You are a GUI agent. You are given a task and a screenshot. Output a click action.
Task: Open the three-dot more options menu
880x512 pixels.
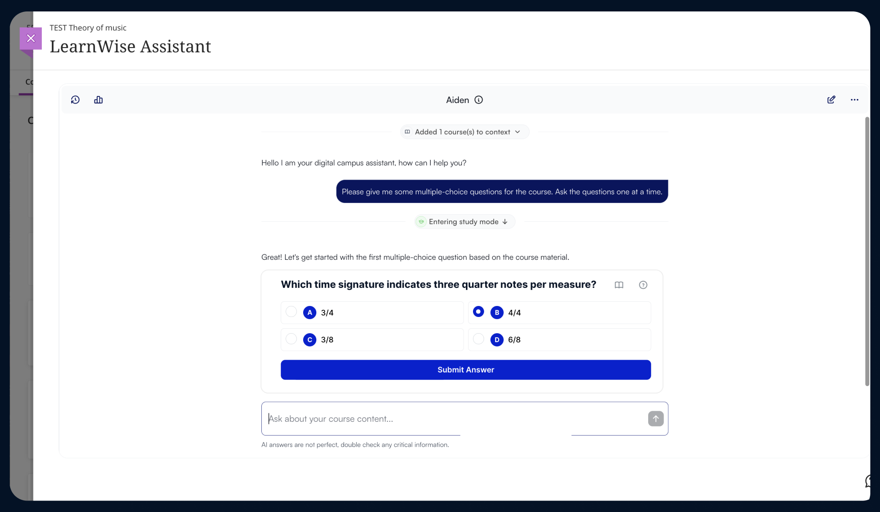click(854, 100)
